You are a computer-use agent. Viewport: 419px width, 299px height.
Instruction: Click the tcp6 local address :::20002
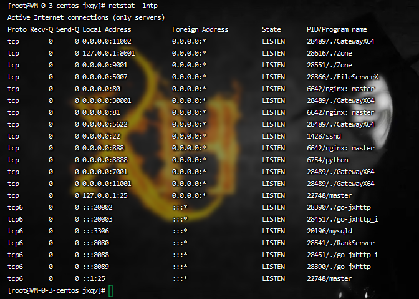point(98,207)
